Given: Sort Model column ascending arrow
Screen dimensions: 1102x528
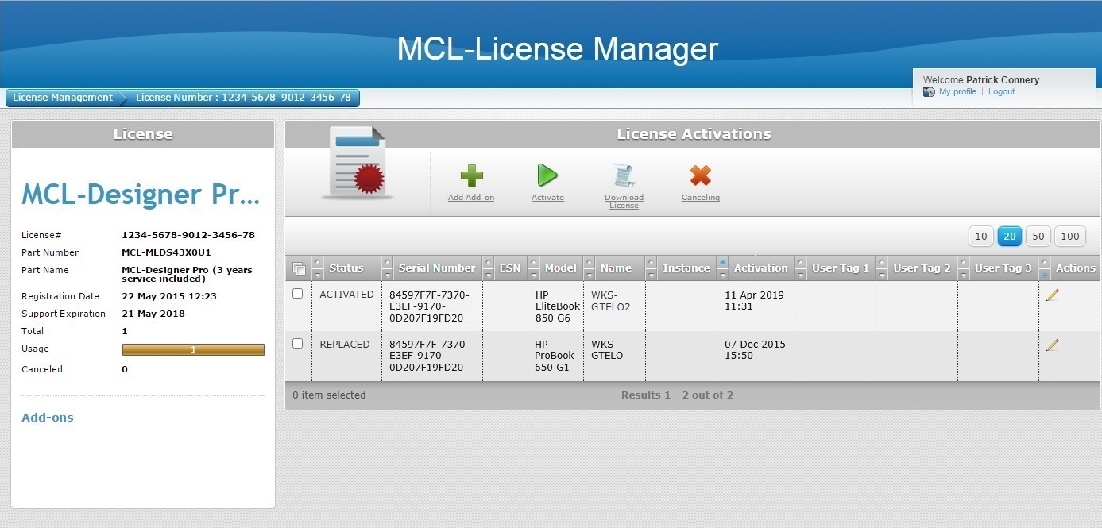Looking at the screenshot, I should [x=533, y=263].
